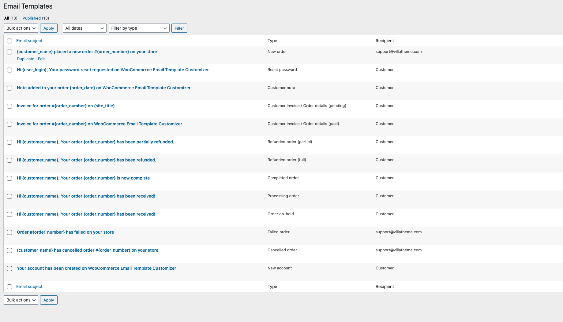Duplicate the New order email template
The image size is (563, 322).
click(x=25, y=59)
